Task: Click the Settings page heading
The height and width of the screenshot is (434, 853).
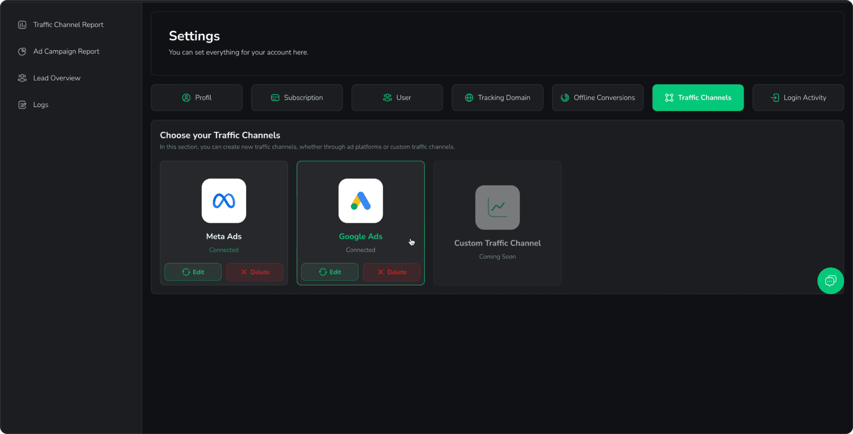Action: [194, 36]
